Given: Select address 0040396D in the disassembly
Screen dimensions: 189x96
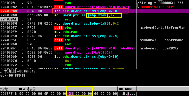Looking at the screenshot, I should pos(9,57).
